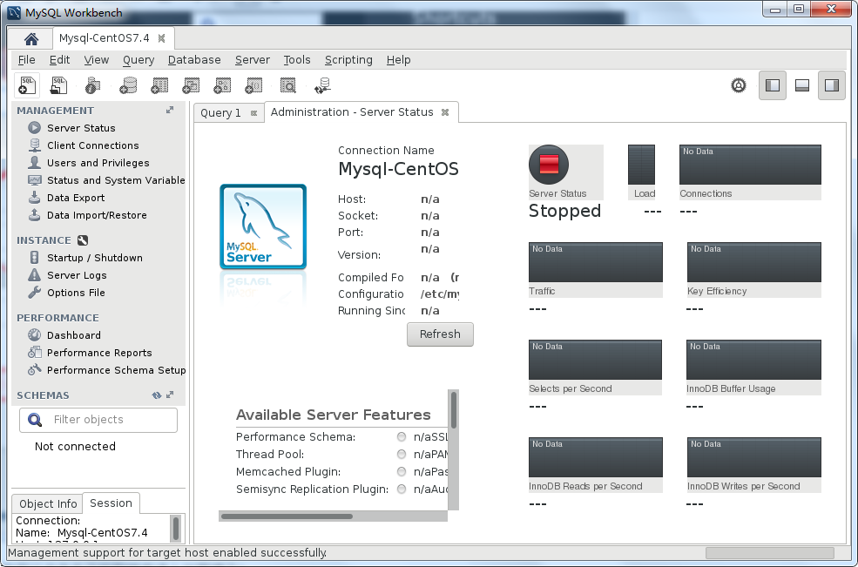Open the performance Dashboard
This screenshot has height=567, width=858.
point(64,335)
